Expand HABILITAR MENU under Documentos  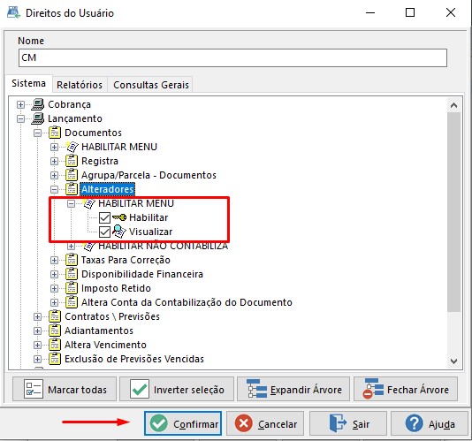tap(54, 147)
